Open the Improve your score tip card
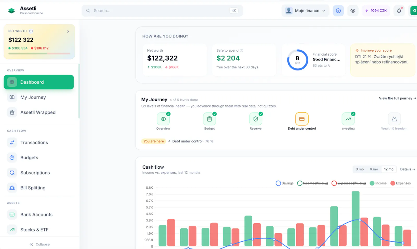This screenshot has width=417, height=249. (x=383, y=60)
